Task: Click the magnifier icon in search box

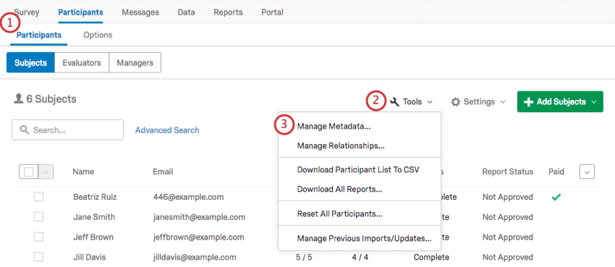Action: click(x=25, y=130)
